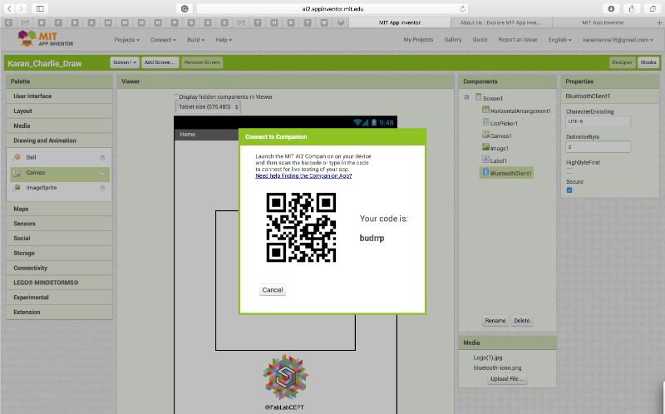The height and width of the screenshot is (414, 665).
Task: Expand the Media palette section
Action: (x=59, y=126)
